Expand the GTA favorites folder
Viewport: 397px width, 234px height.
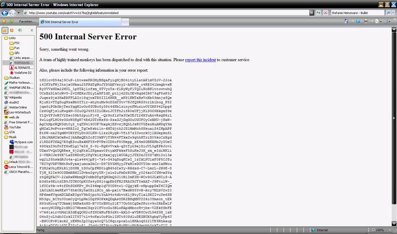pos(10,132)
